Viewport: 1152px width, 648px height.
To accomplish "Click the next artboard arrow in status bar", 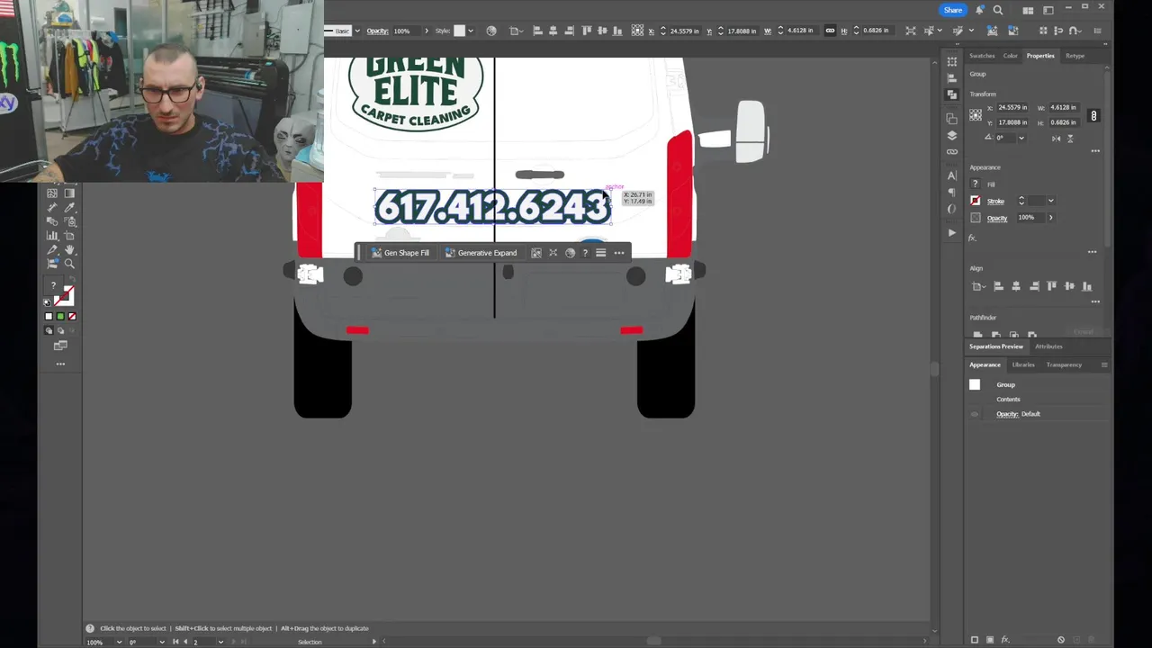I will pos(234,642).
